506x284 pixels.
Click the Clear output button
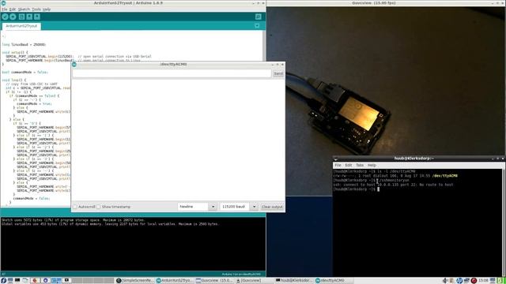[x=272, y=207]
